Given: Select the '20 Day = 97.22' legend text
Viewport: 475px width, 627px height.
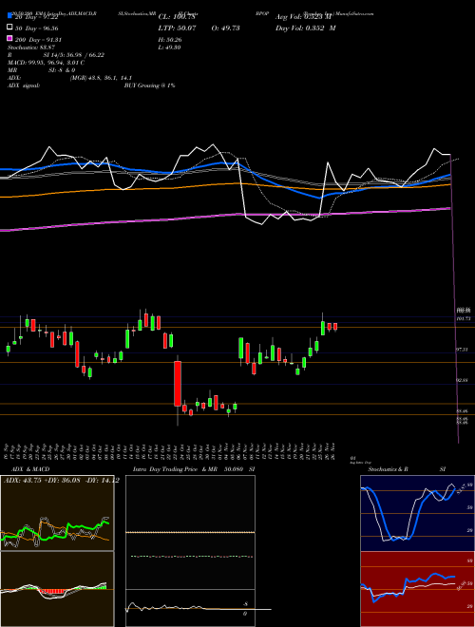Looking at the screenshot, I should pyautogui.click(x=37, y=17).
